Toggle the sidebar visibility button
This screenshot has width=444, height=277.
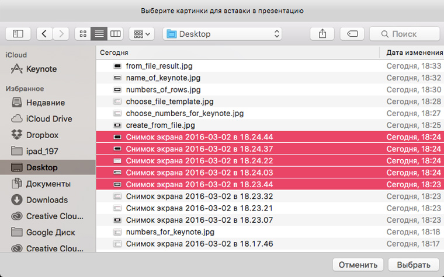[x=18, y=34]
